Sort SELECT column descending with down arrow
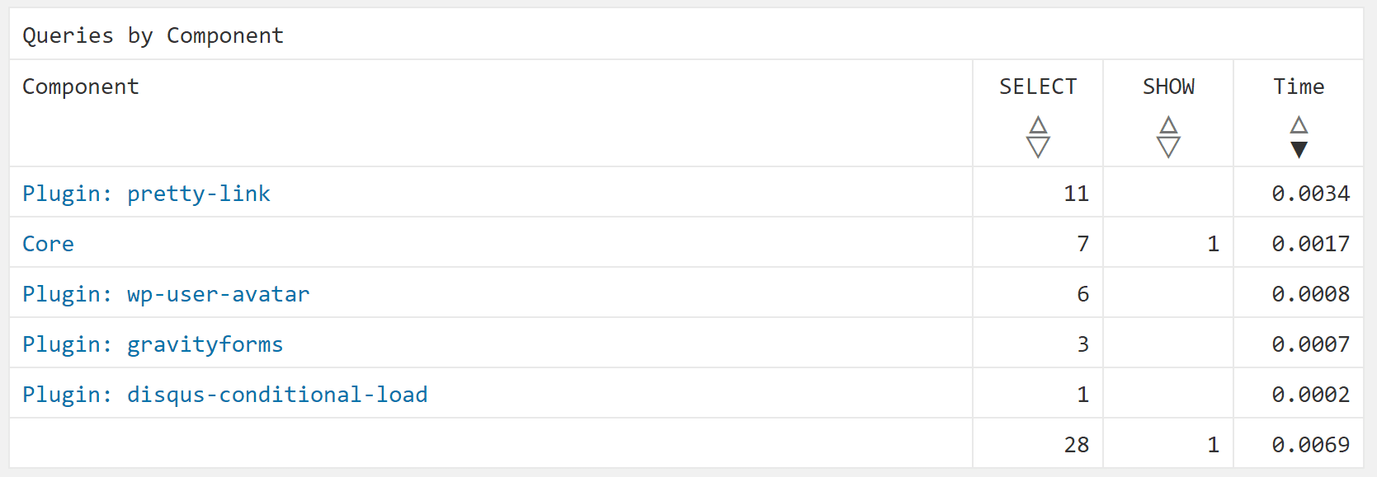 (x=1038, y=148)
